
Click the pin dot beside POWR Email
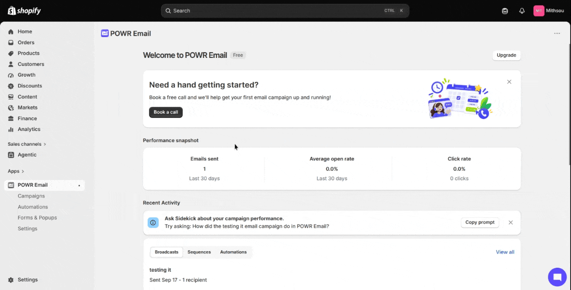pos(79,185)
